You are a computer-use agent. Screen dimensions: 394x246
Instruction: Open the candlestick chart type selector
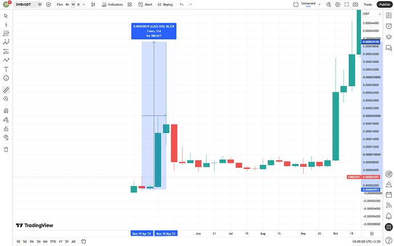click(93, 5)
